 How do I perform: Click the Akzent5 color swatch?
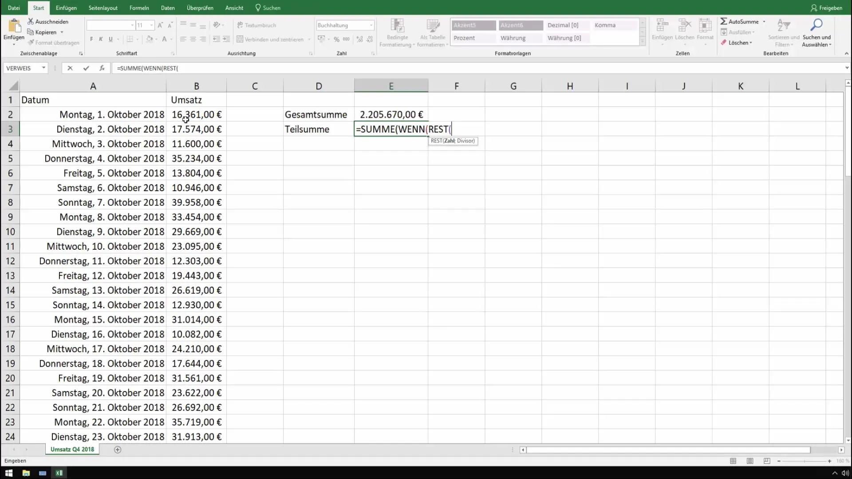coord(473,24)
